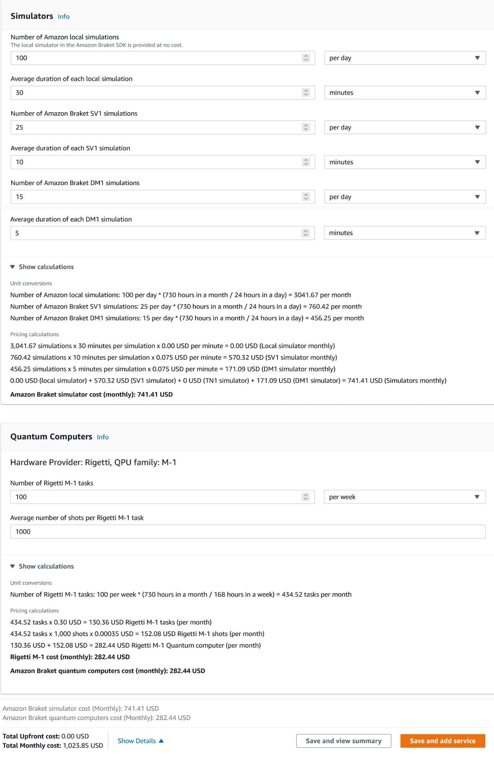Collapse Show calculations under Simulators

42,267
